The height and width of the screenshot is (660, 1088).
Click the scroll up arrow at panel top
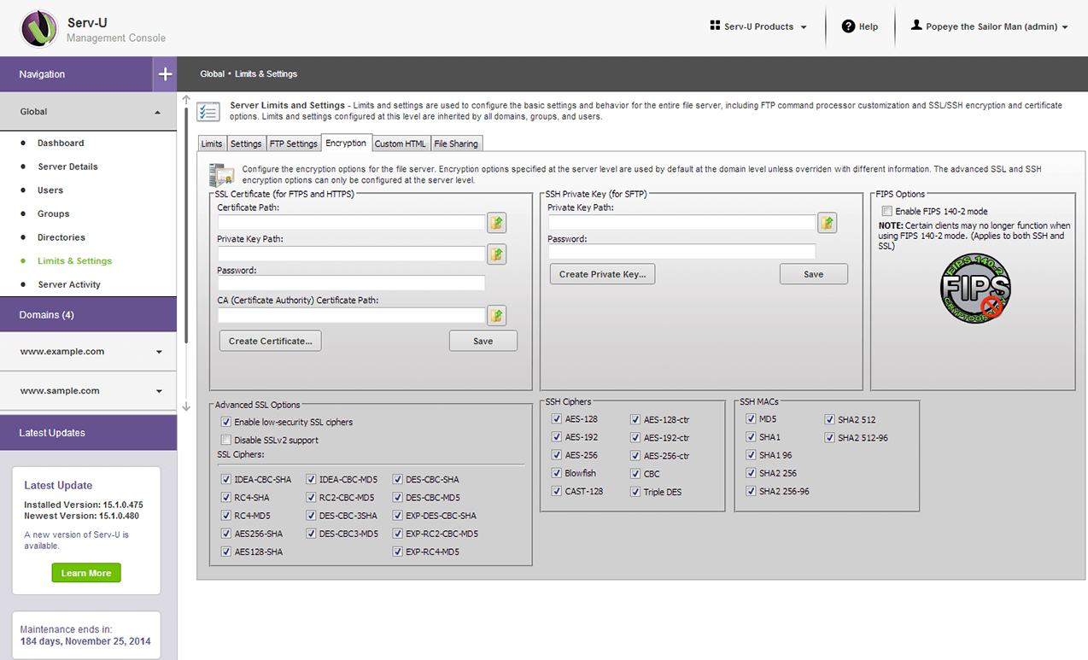click(186, 99)
